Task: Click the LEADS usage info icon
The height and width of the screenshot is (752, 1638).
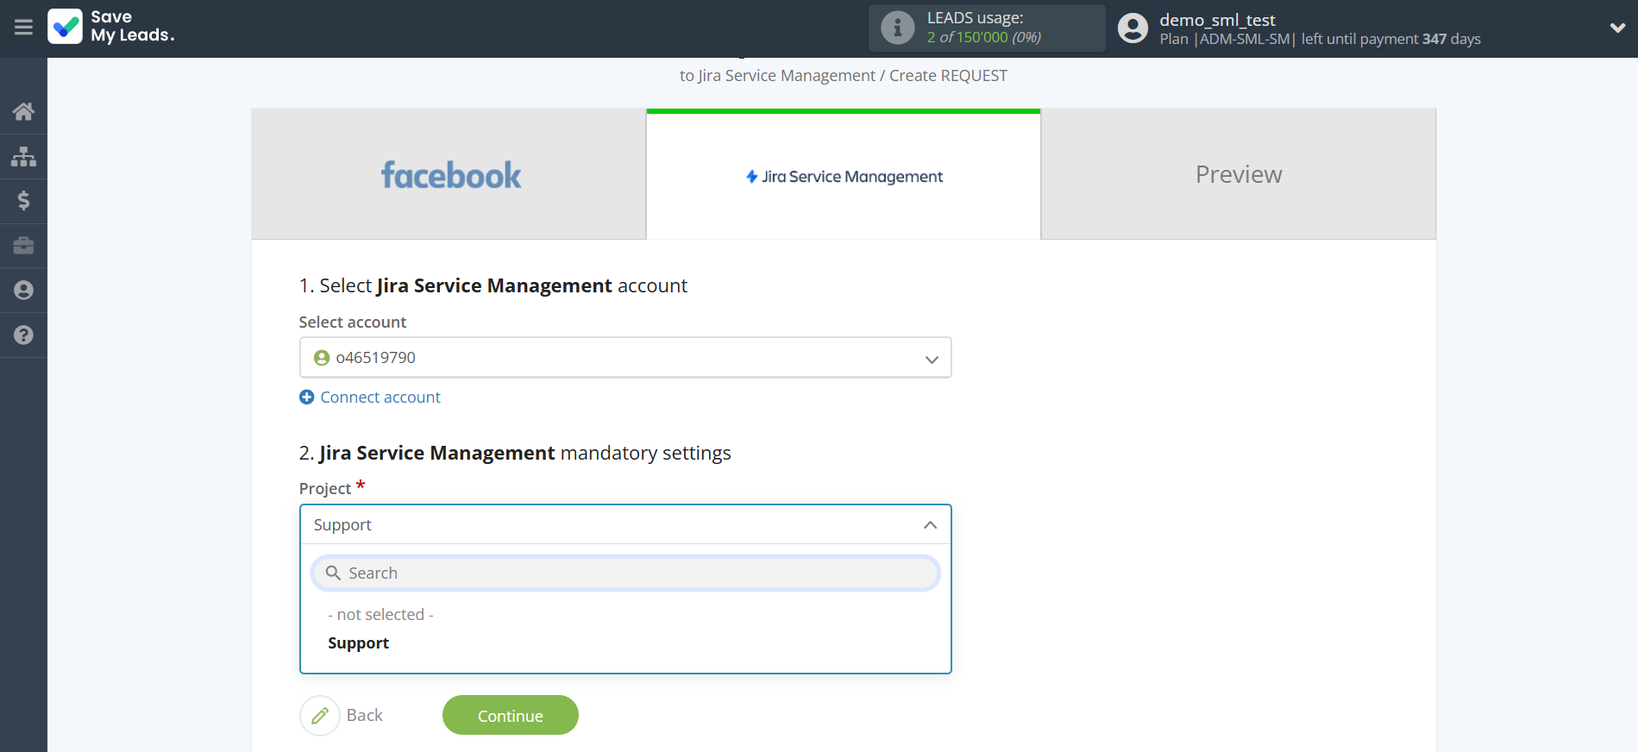Action: [x=897, y=28]
